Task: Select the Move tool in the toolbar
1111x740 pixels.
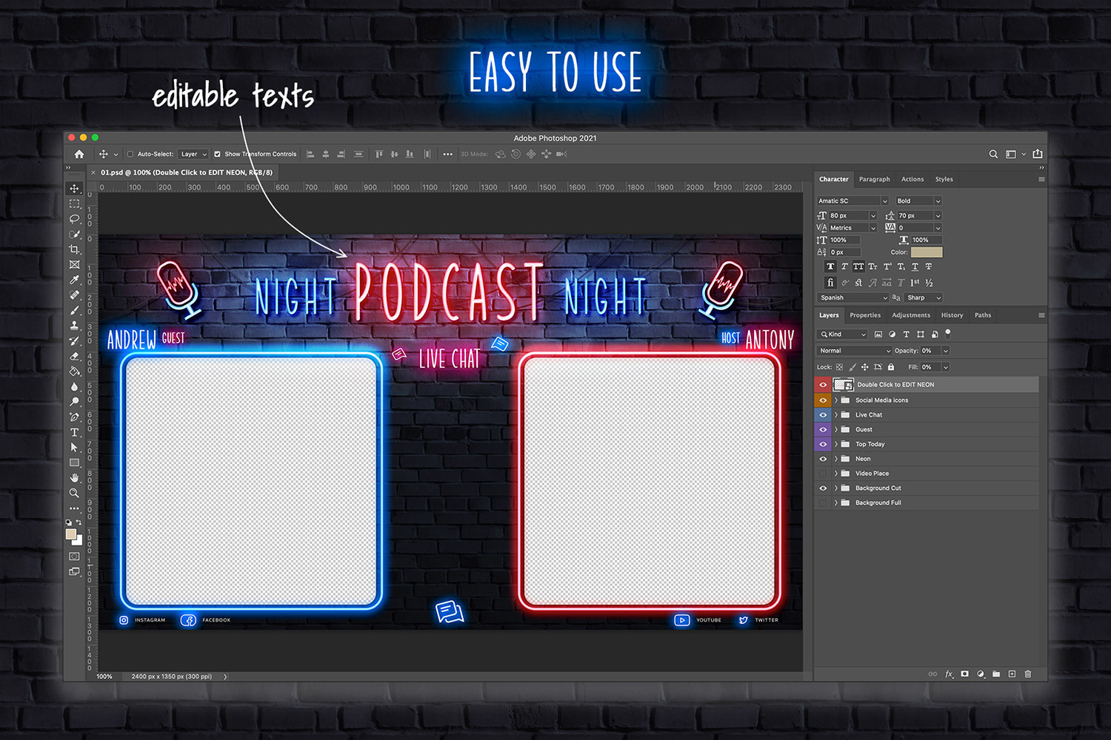Action: coord(74,189)
